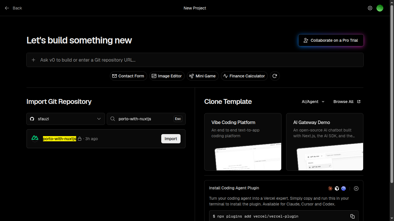Go back using the Back arrow
Viewport: 394px width, 221px height.
(7, 8)
